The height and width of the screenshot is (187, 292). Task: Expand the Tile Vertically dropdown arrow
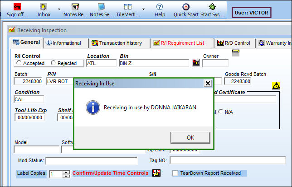[x=143, y=9]
